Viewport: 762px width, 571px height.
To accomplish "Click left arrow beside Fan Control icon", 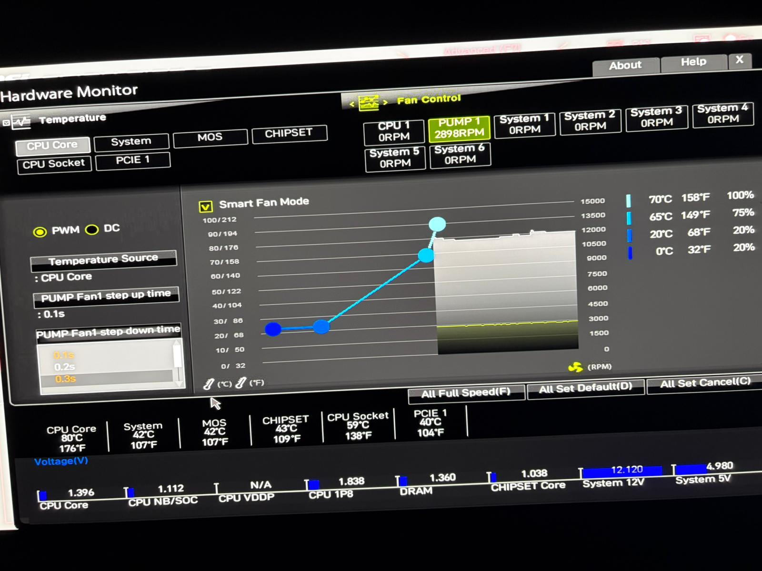I will pos(352,104).
